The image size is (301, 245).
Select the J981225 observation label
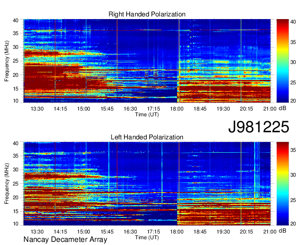click(259, 126)
